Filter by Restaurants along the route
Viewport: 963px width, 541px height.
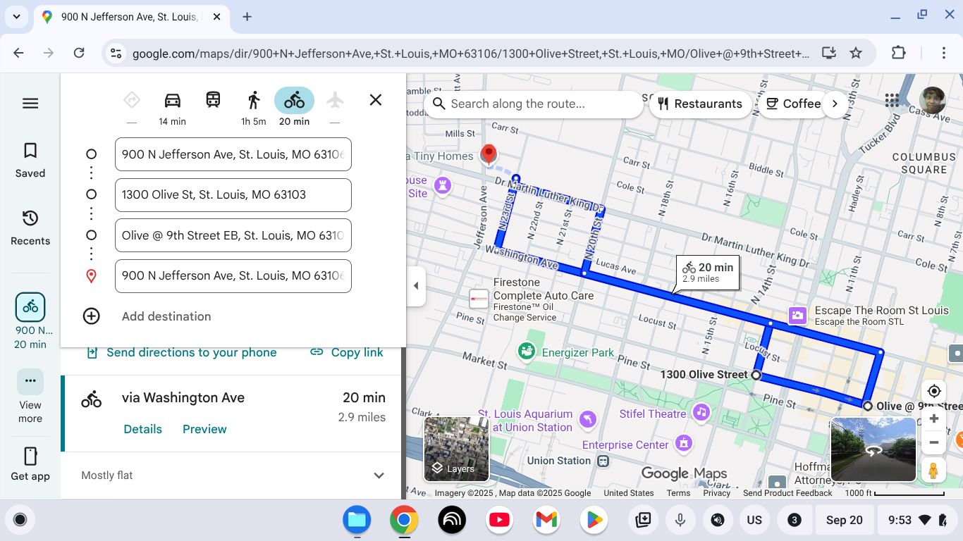(700, 104)
